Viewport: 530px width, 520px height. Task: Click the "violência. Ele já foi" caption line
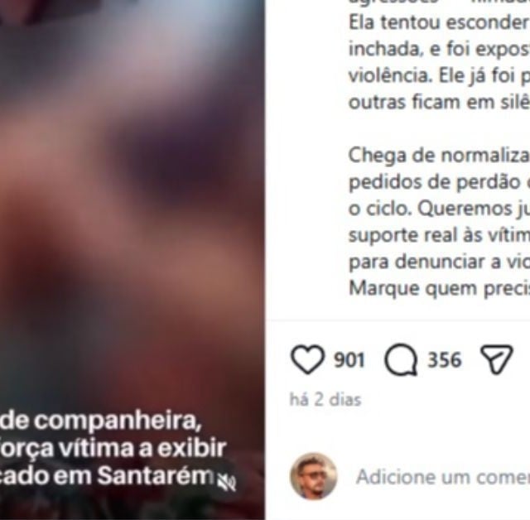coord(439,75)
